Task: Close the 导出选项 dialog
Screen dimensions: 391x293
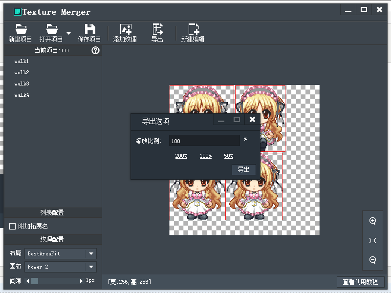Action: click(x=252, y=120)
